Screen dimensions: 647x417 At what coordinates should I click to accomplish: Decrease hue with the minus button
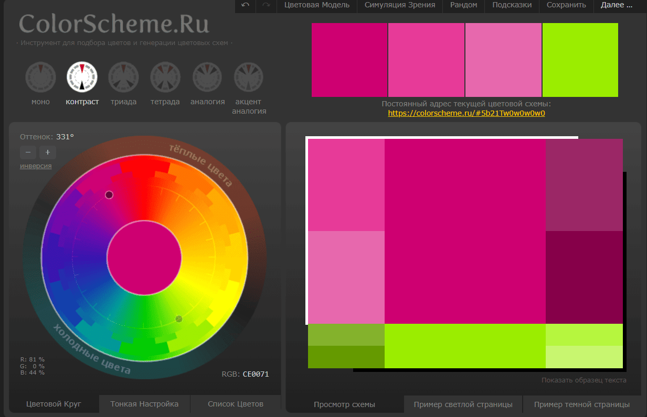[28, 152]
